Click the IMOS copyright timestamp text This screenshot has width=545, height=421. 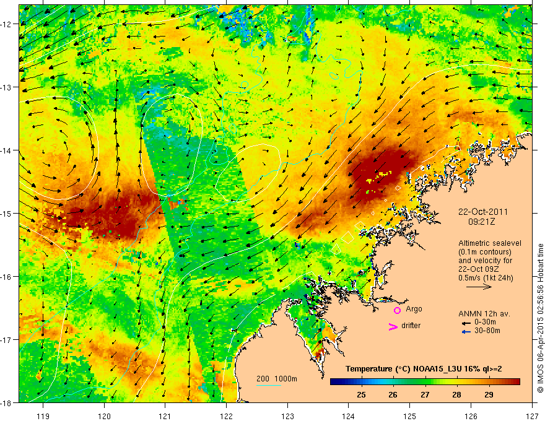540,318
